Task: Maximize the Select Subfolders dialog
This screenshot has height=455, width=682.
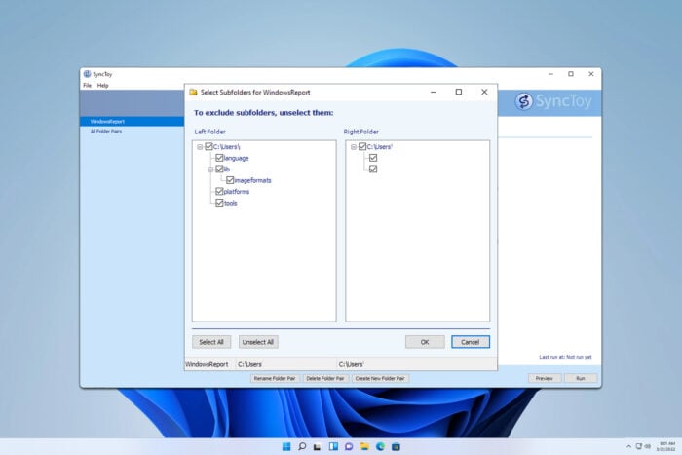Action: pyautogui.click(x=459, y=92)
